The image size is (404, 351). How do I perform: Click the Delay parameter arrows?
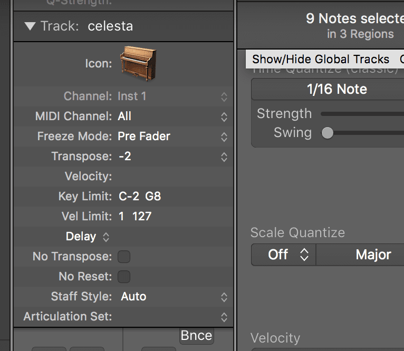[106, 237]
